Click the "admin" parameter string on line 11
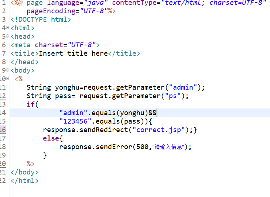 point(183,87)
